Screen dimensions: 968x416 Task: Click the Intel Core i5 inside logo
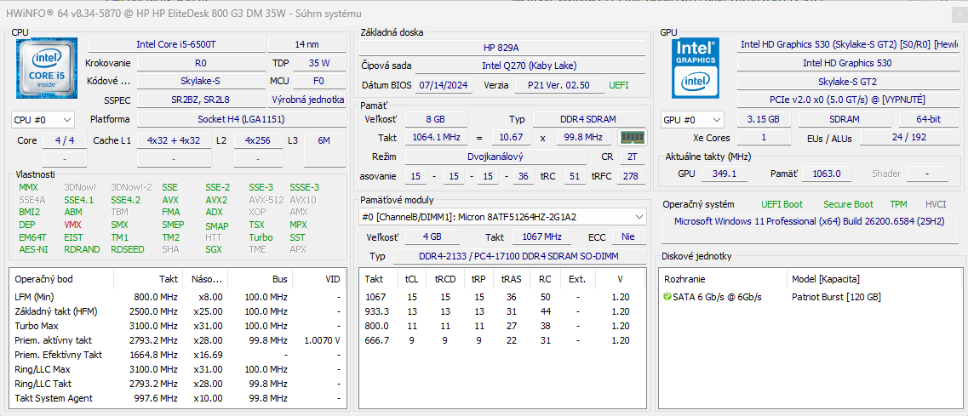tap(46, 69)
